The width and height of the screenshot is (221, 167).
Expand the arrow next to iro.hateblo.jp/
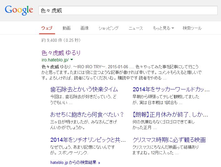pyautogui.click(x=72, y=60)
